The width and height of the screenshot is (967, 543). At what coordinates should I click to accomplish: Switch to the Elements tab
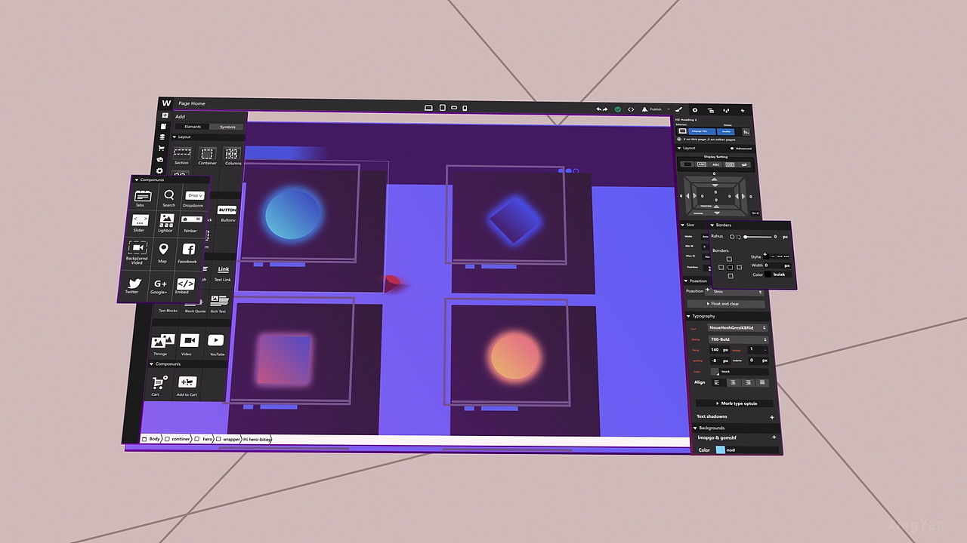[x=192, y=126]
